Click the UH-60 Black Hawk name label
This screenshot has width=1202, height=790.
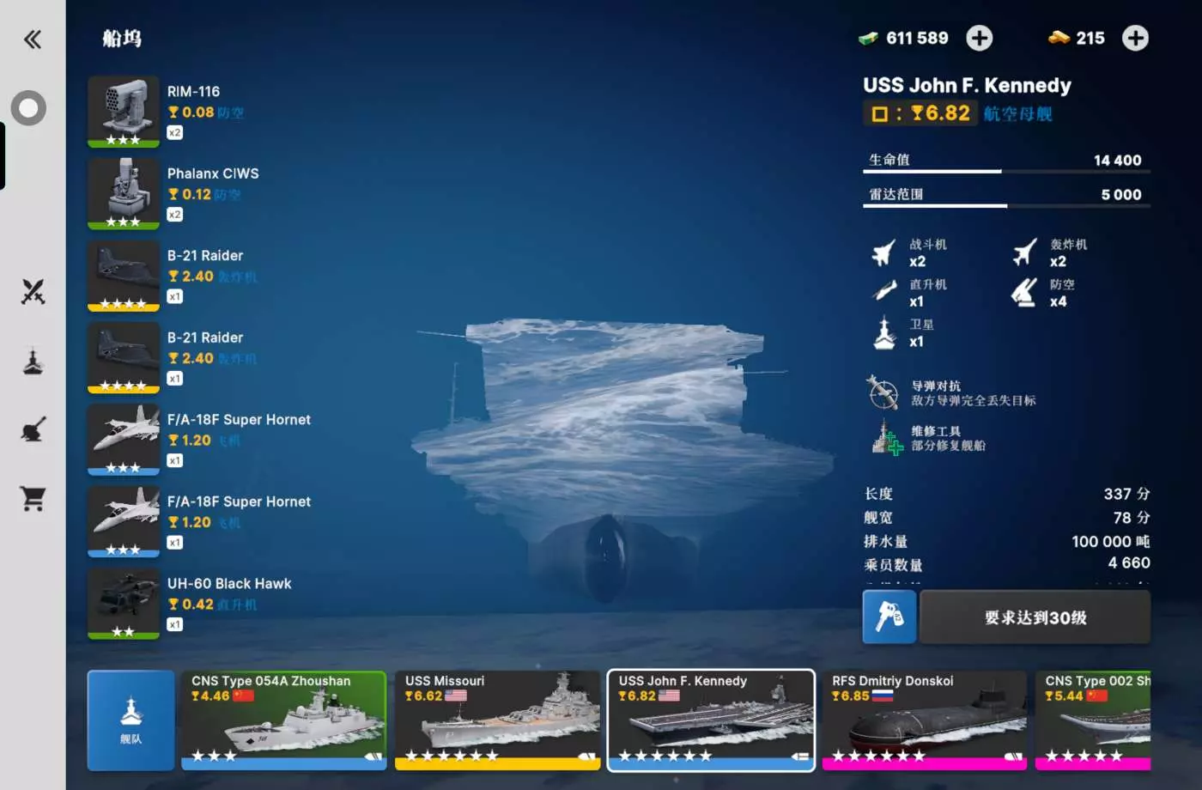coord(229,584)
